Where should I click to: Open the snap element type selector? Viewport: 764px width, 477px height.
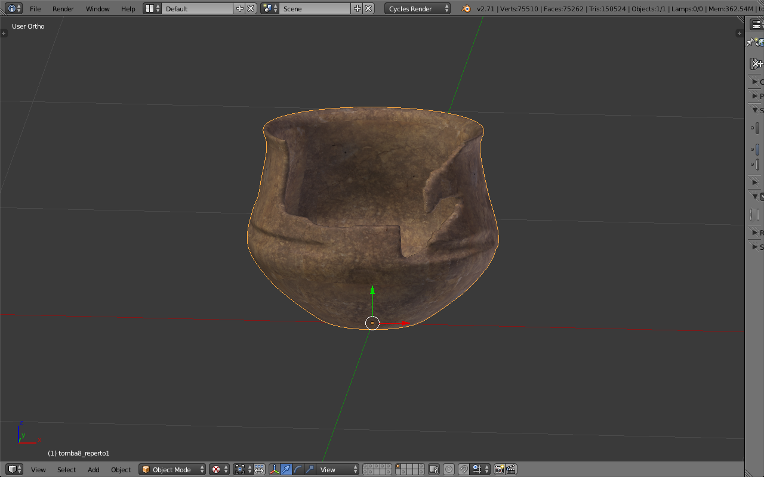(480, 469)
